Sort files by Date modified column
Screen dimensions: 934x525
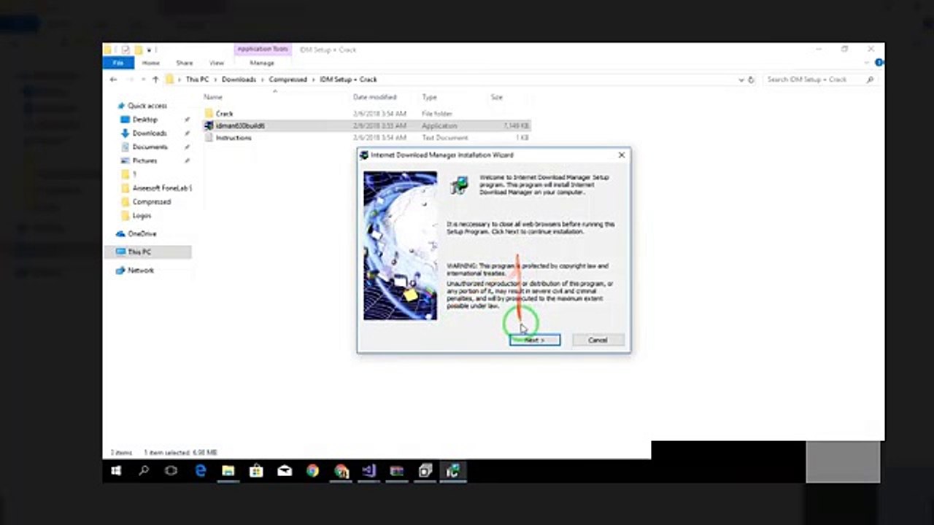374,97
